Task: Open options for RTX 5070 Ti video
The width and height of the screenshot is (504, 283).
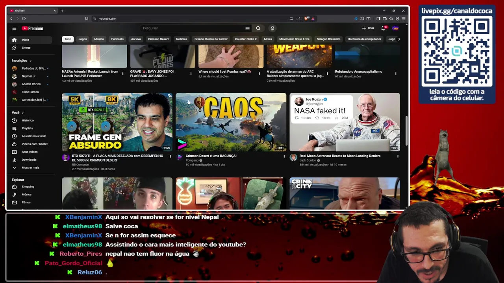Action: 170,157
